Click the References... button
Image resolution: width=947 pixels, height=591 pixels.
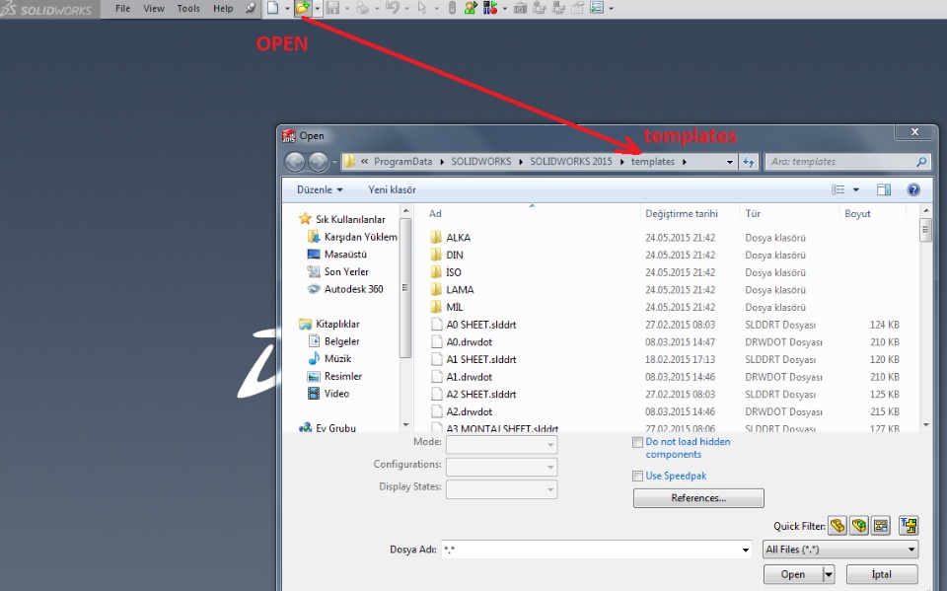[x=698, y=498]
